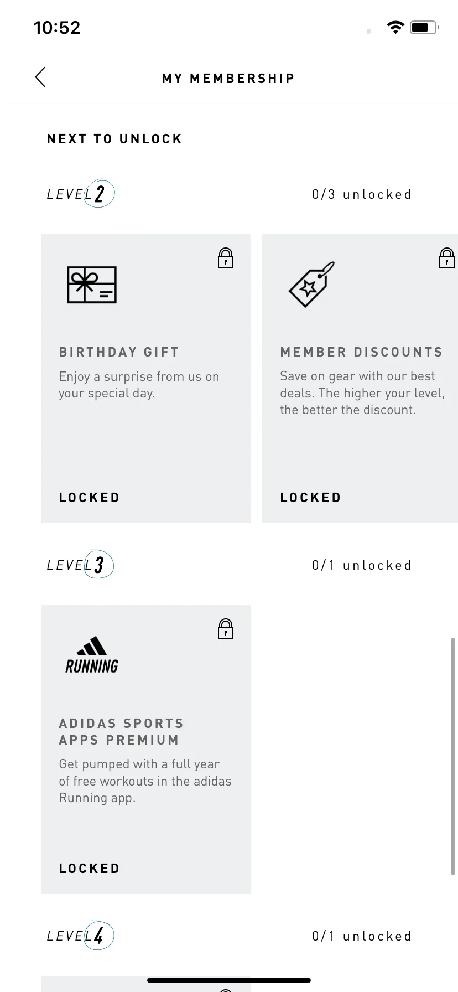Tap LOCKED label on Birthday Gift card
The image size is (458, 992).
90,498
